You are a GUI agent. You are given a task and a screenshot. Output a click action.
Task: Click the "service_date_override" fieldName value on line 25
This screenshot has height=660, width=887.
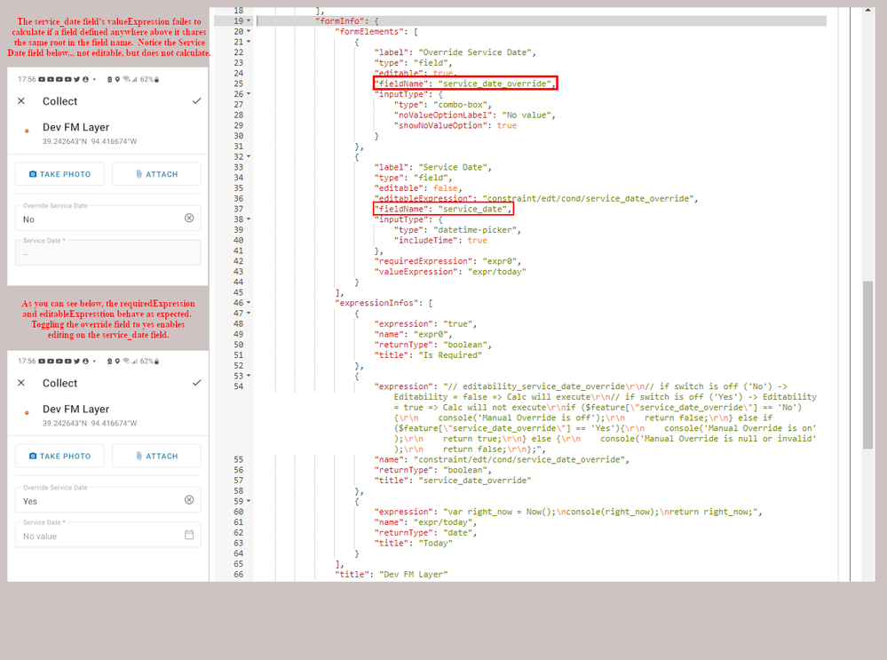click(x=494, y=83)
